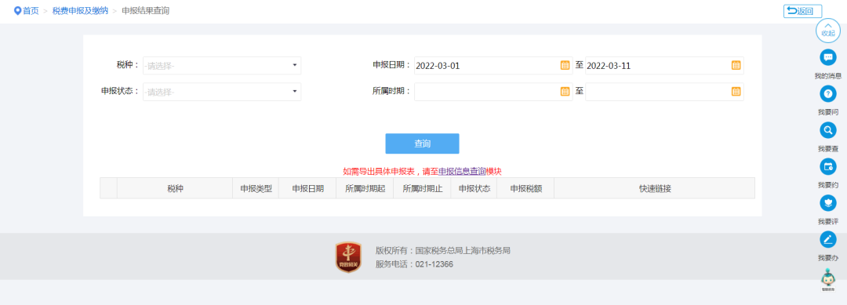Open calendar for 所属时期 end date
The height and width of the screenshot is (305, 847).
point(736,91)
